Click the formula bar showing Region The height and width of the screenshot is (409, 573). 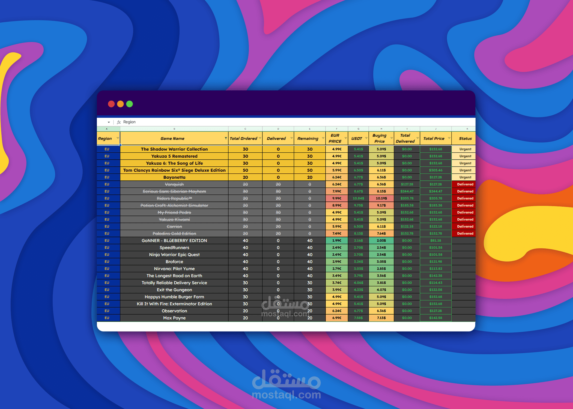[297, 122]
